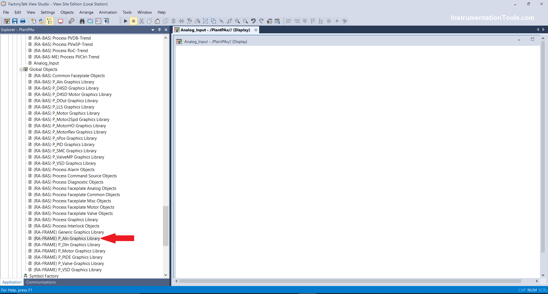The image size is (548, 294).
Task: Open the Property Panel icon
Action: (x=269, y=21)
